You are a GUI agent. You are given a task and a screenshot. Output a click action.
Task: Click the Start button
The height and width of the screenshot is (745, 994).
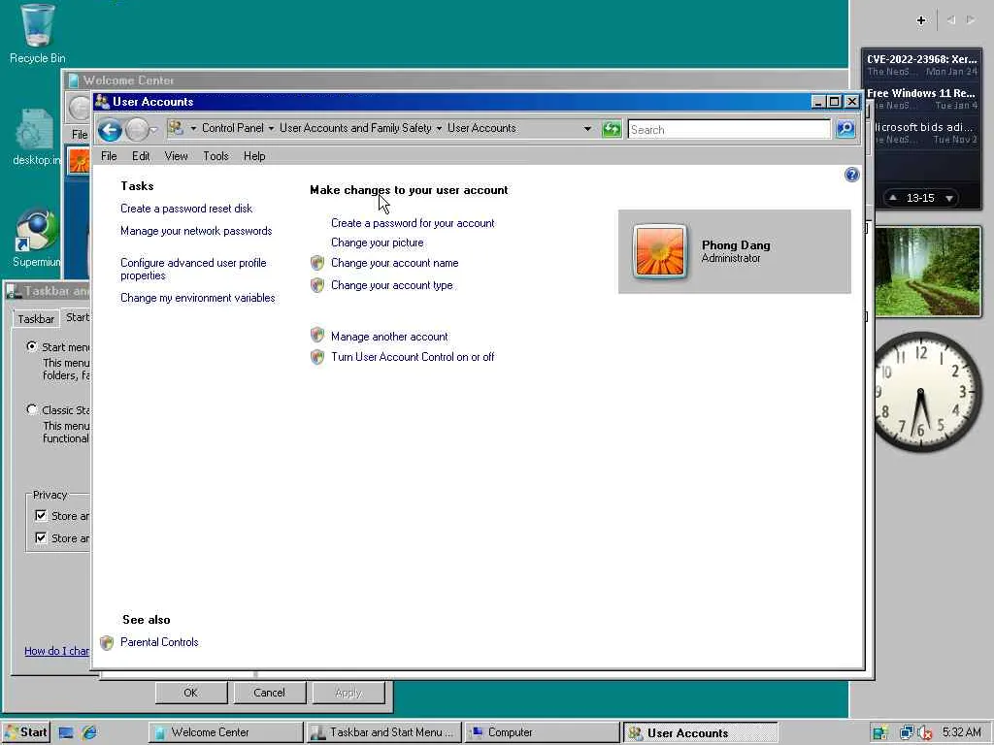pyautogui.click(x=25, y=732)
